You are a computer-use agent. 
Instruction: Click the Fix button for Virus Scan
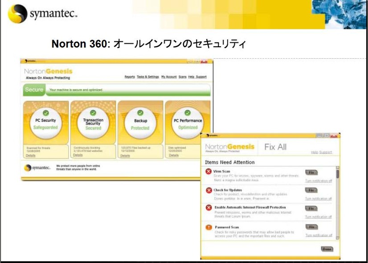tap(311, 173)
